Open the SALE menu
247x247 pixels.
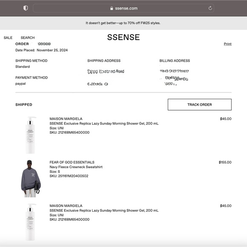8,37
